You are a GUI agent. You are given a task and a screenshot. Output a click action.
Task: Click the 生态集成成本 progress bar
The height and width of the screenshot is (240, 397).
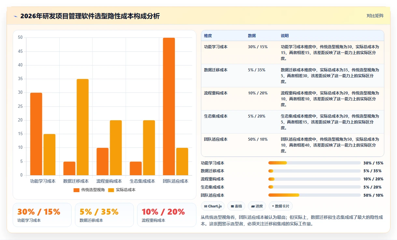pos(315,187)
